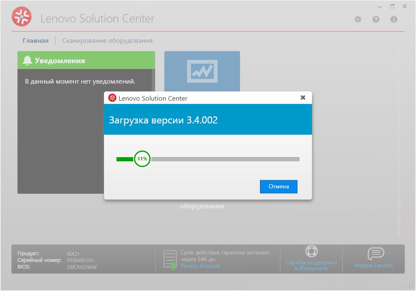Image resolution: width=416 pixels, height=291 pixels.
Task: Click the BIOS value D0CN32WW
Action: coord(82,267)
